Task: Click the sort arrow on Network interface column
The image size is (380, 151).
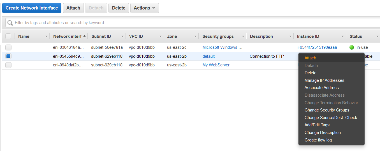Action: click(85, 36)
